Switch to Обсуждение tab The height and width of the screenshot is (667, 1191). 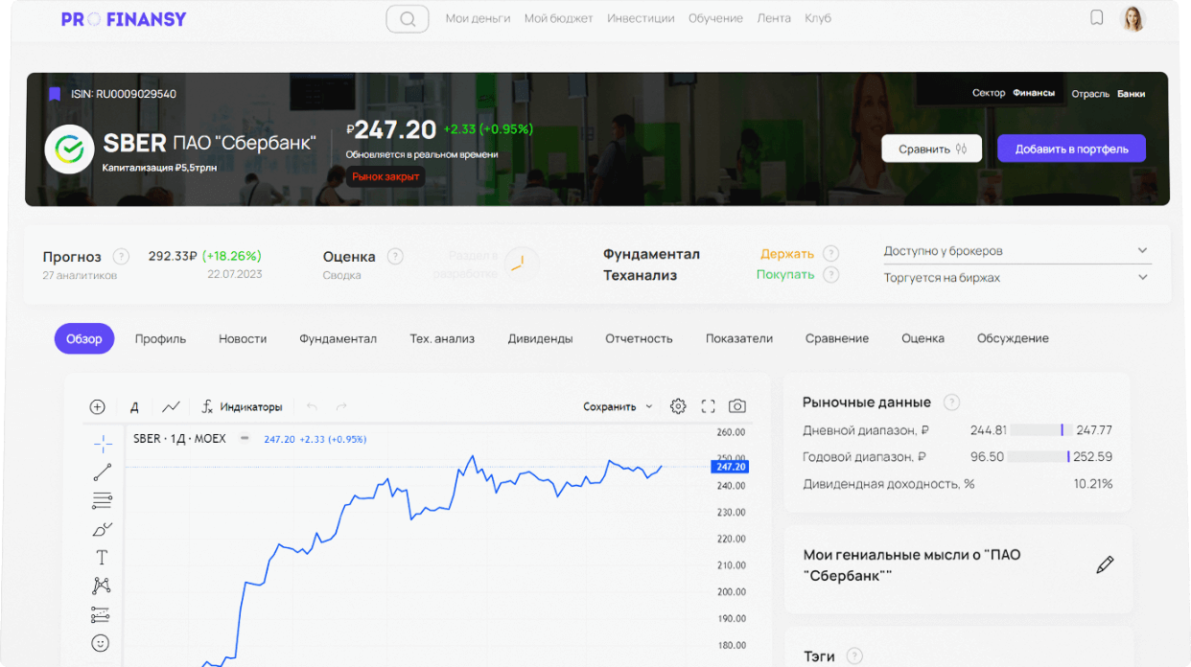[1013, 338]
